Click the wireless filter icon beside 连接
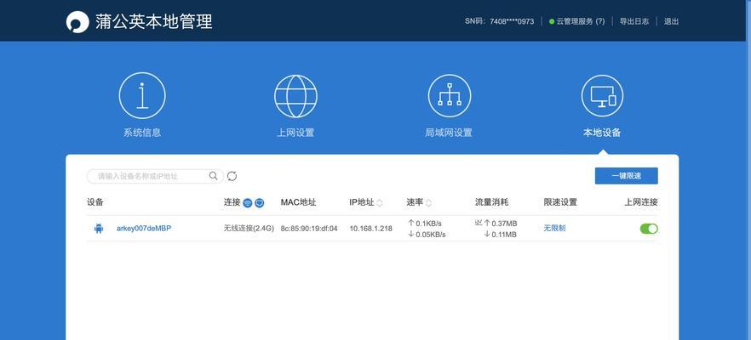Screen dimensions: 751x340 tap(247, 203)
